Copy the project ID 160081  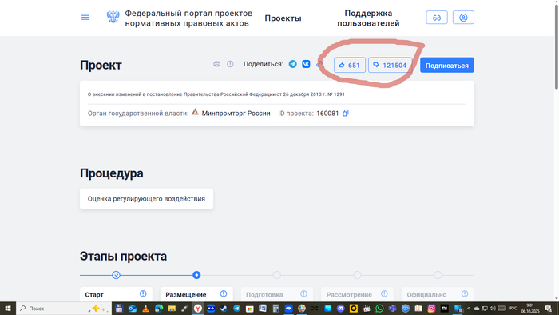[x=346, y=113]
